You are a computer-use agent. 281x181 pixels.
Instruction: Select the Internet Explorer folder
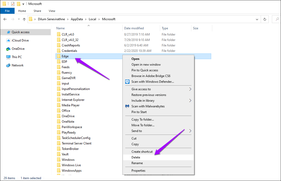(x=73, y=100)
